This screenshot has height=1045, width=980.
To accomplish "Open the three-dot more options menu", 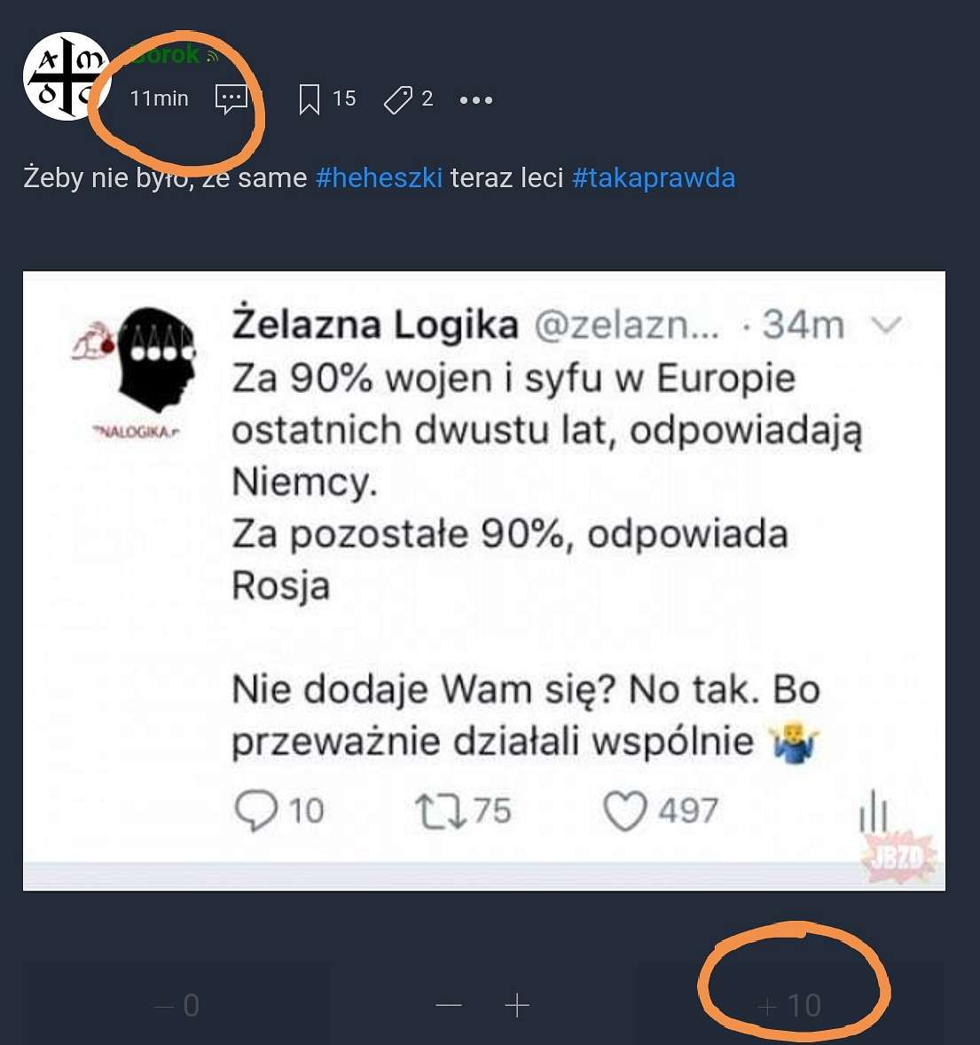I will tap(476, 100).
